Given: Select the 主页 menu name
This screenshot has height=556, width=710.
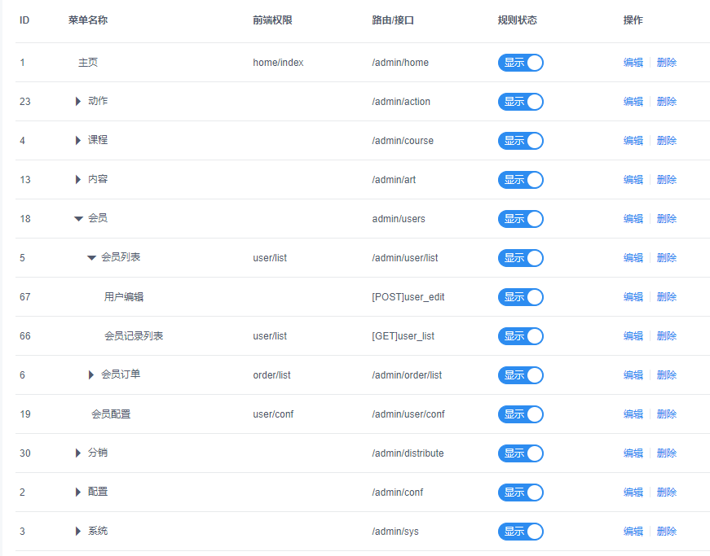Looking at the screenshot, I should click(x=88, y=63).
